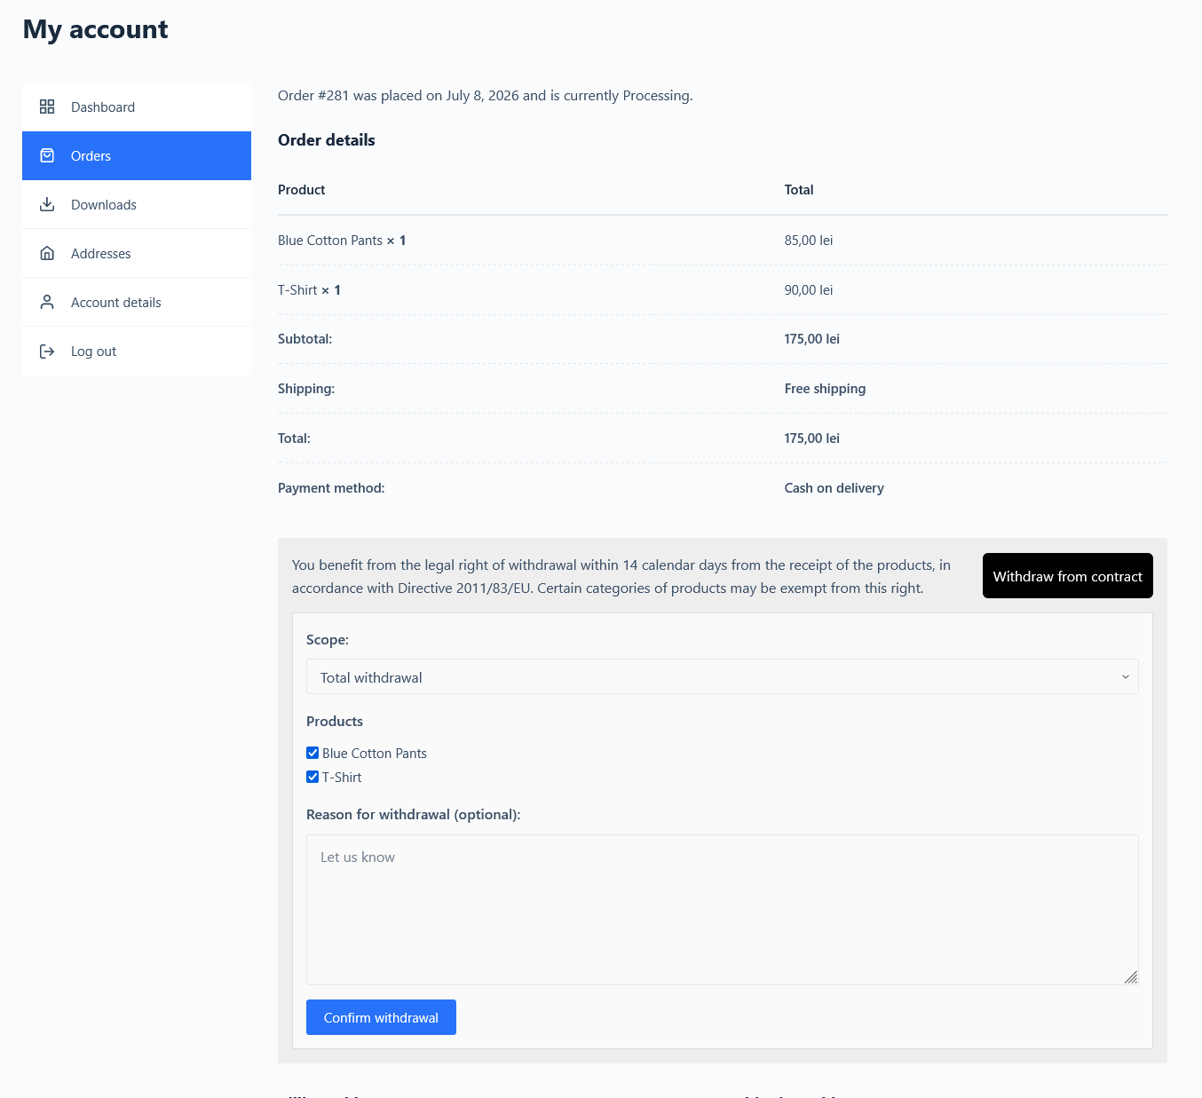Click the Withdraw from contract button
The height and width of the screenshot is (1098, 1202).
pyautogui.click(x=1067, y=576)
